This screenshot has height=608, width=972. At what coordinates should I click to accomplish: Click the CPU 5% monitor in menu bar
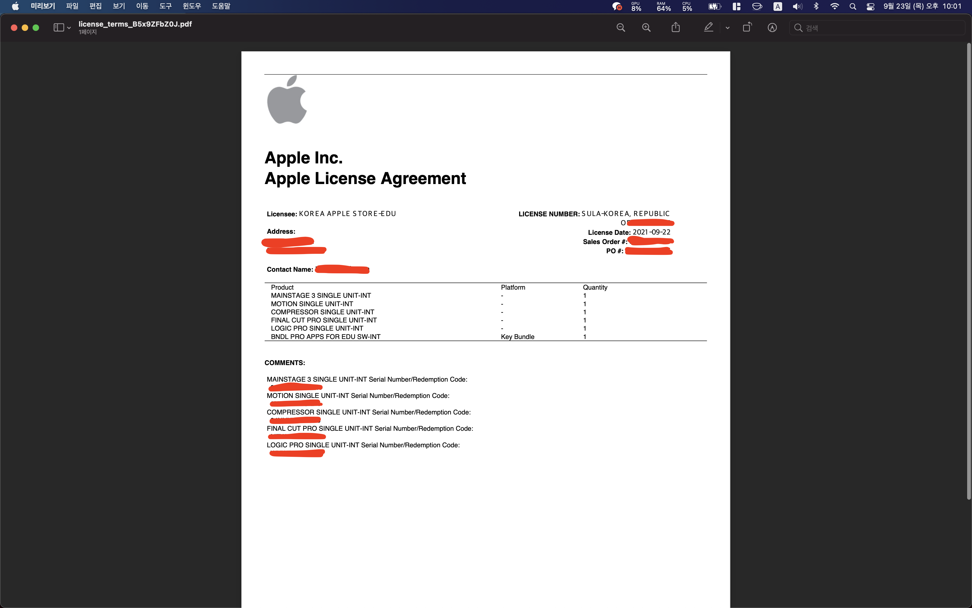(687, 7)
